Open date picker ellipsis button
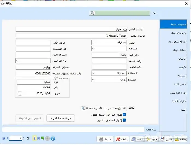This screenshot has height=145, width=191. [20, 94]
